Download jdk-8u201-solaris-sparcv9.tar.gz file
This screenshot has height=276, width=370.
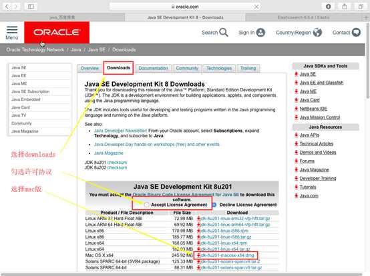tap(231, 267)
